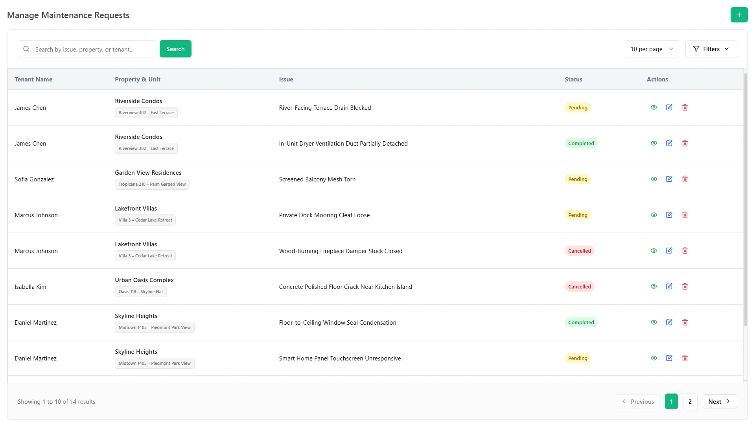The width and height of the screenshot is (755, 425).
Task: Focus the search by issue input field
Action: [x=87, y=49]
